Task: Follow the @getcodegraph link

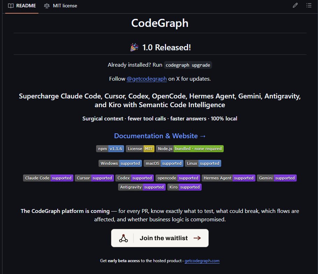Action: tap(147, 79)
